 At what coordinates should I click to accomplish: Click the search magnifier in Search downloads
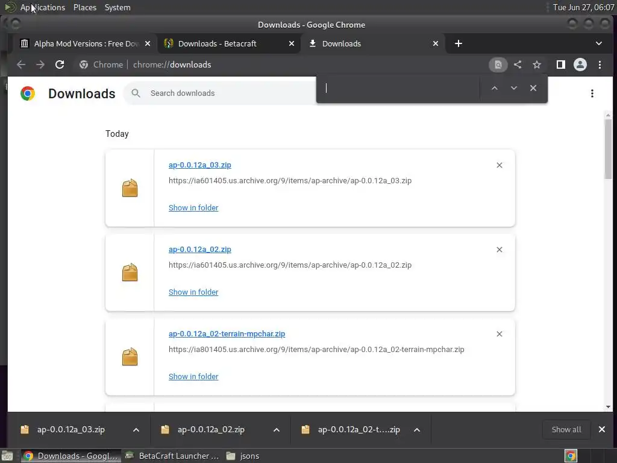(136, 93)
